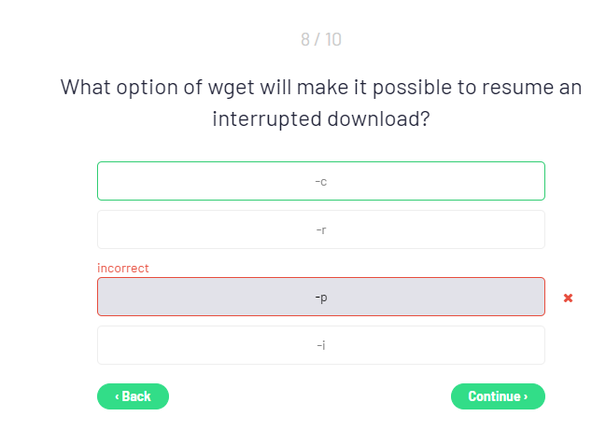
Task: Select the -c answer option
Action: [x=320, y=181]
